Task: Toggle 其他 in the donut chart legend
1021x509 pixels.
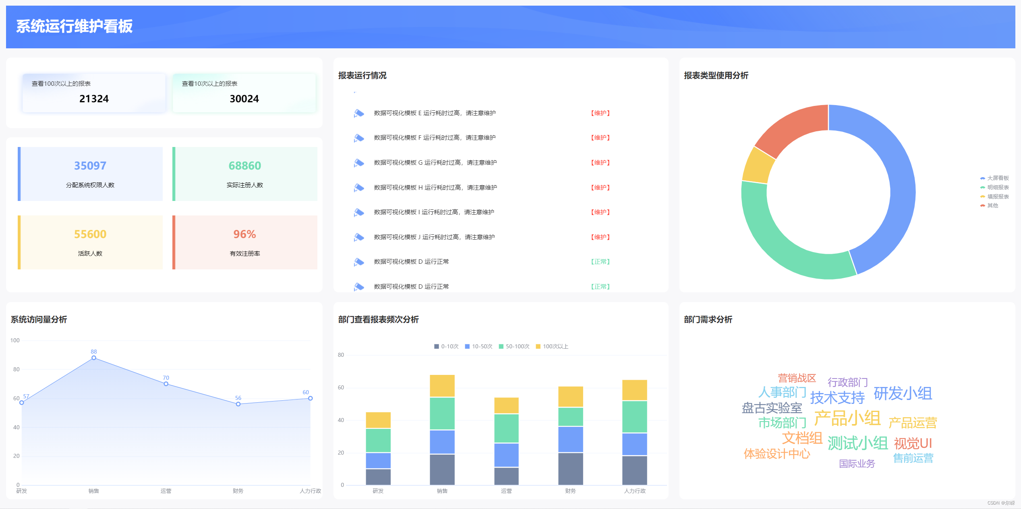Action: click(989, 205)
